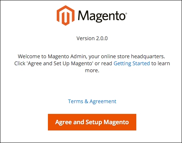Click the orange Magento hexagon logo icon

tap(66, 15)
